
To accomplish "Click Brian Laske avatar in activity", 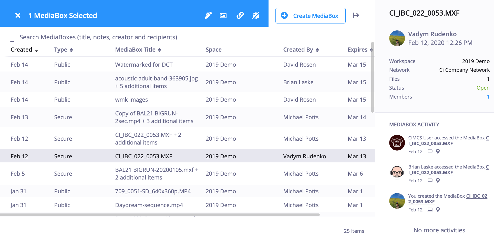I will pos(397,172).
